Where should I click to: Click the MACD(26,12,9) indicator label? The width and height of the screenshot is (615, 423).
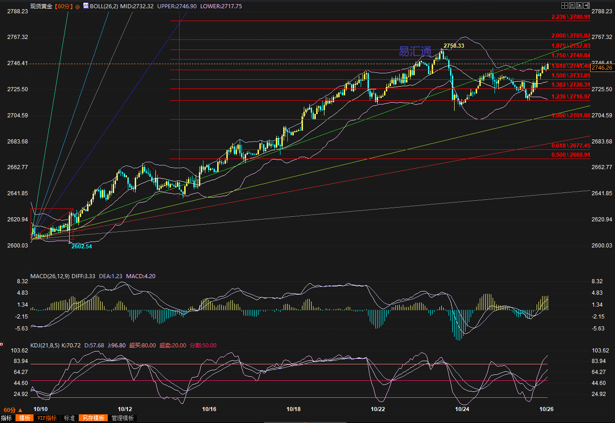50,276
